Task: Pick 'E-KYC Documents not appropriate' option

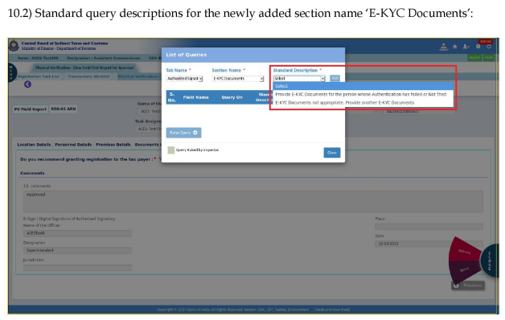Action: (x=363, y=103)
